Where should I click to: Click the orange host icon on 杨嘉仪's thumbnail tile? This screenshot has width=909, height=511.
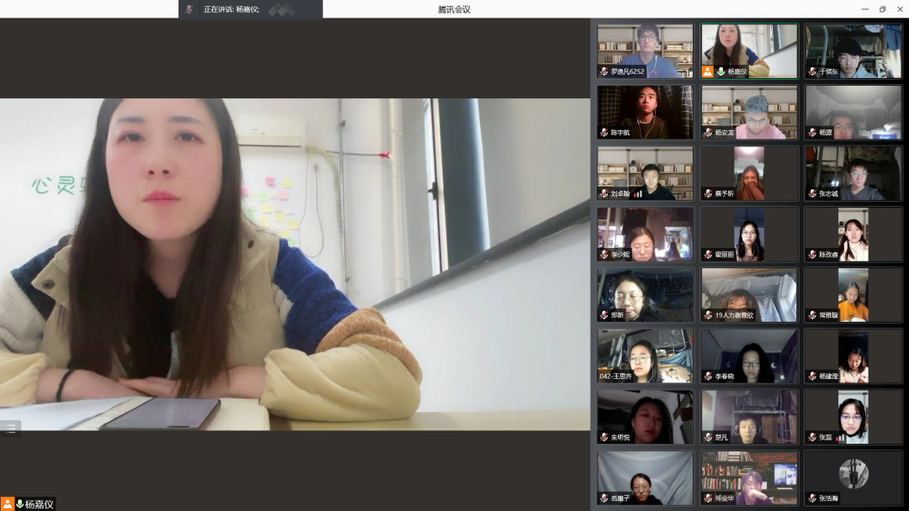(x=708, y=71)
